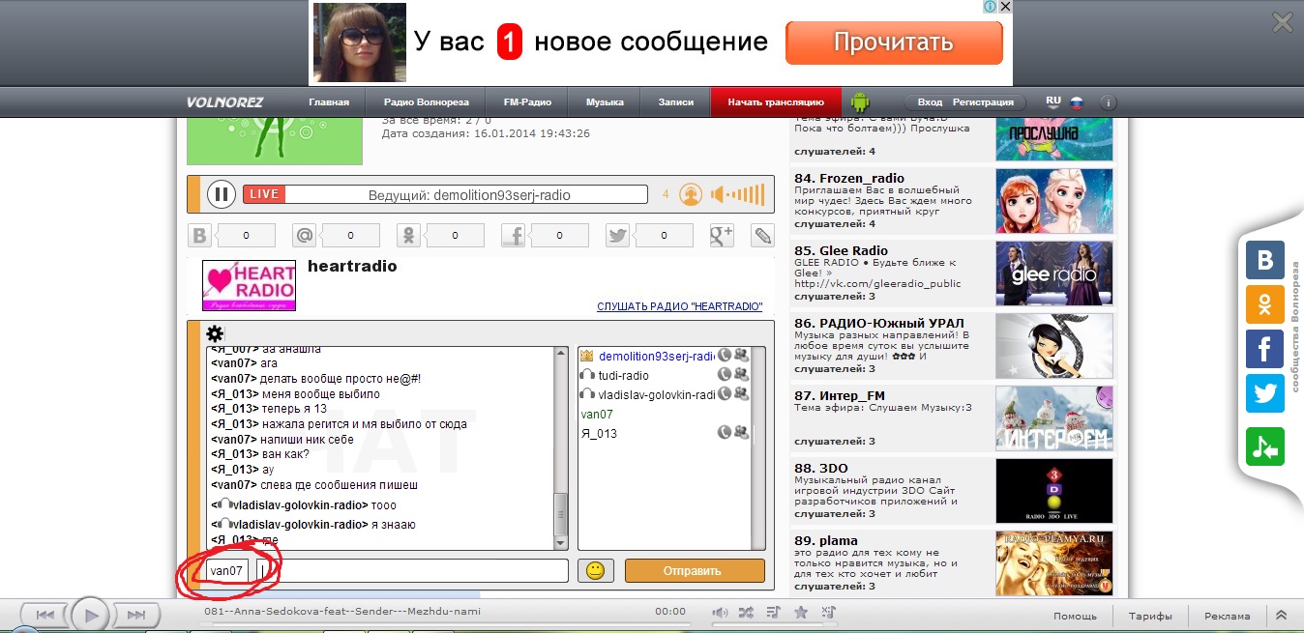Open the emoji smiley picker

[x=595, y=570]
